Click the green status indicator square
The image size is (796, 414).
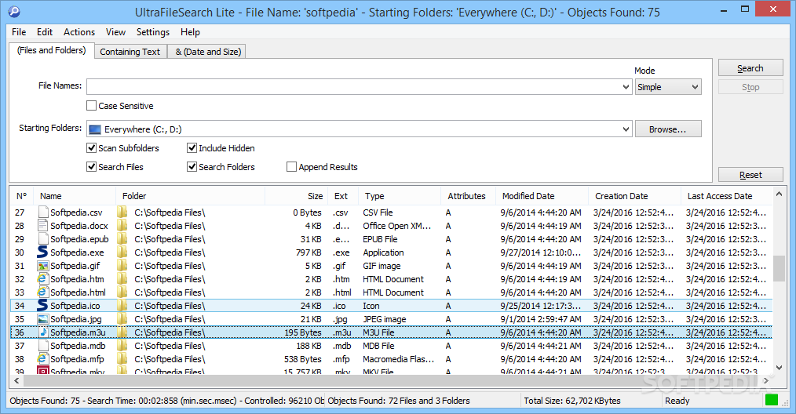[772, 400]
